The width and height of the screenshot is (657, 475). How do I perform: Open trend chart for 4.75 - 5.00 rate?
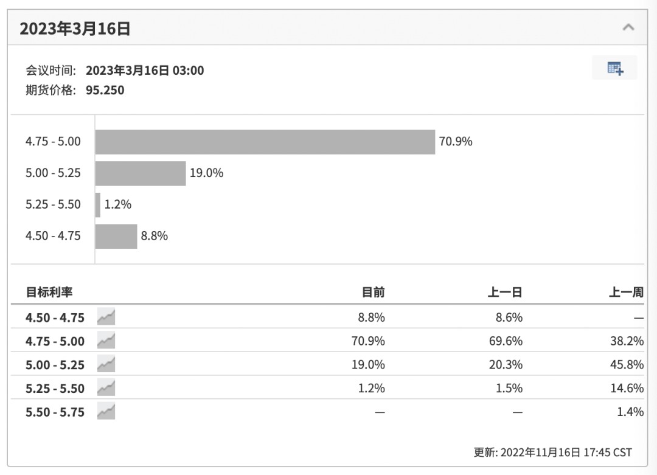point(106,341)
